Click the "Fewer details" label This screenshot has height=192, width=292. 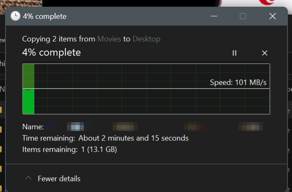pos(59,179)
